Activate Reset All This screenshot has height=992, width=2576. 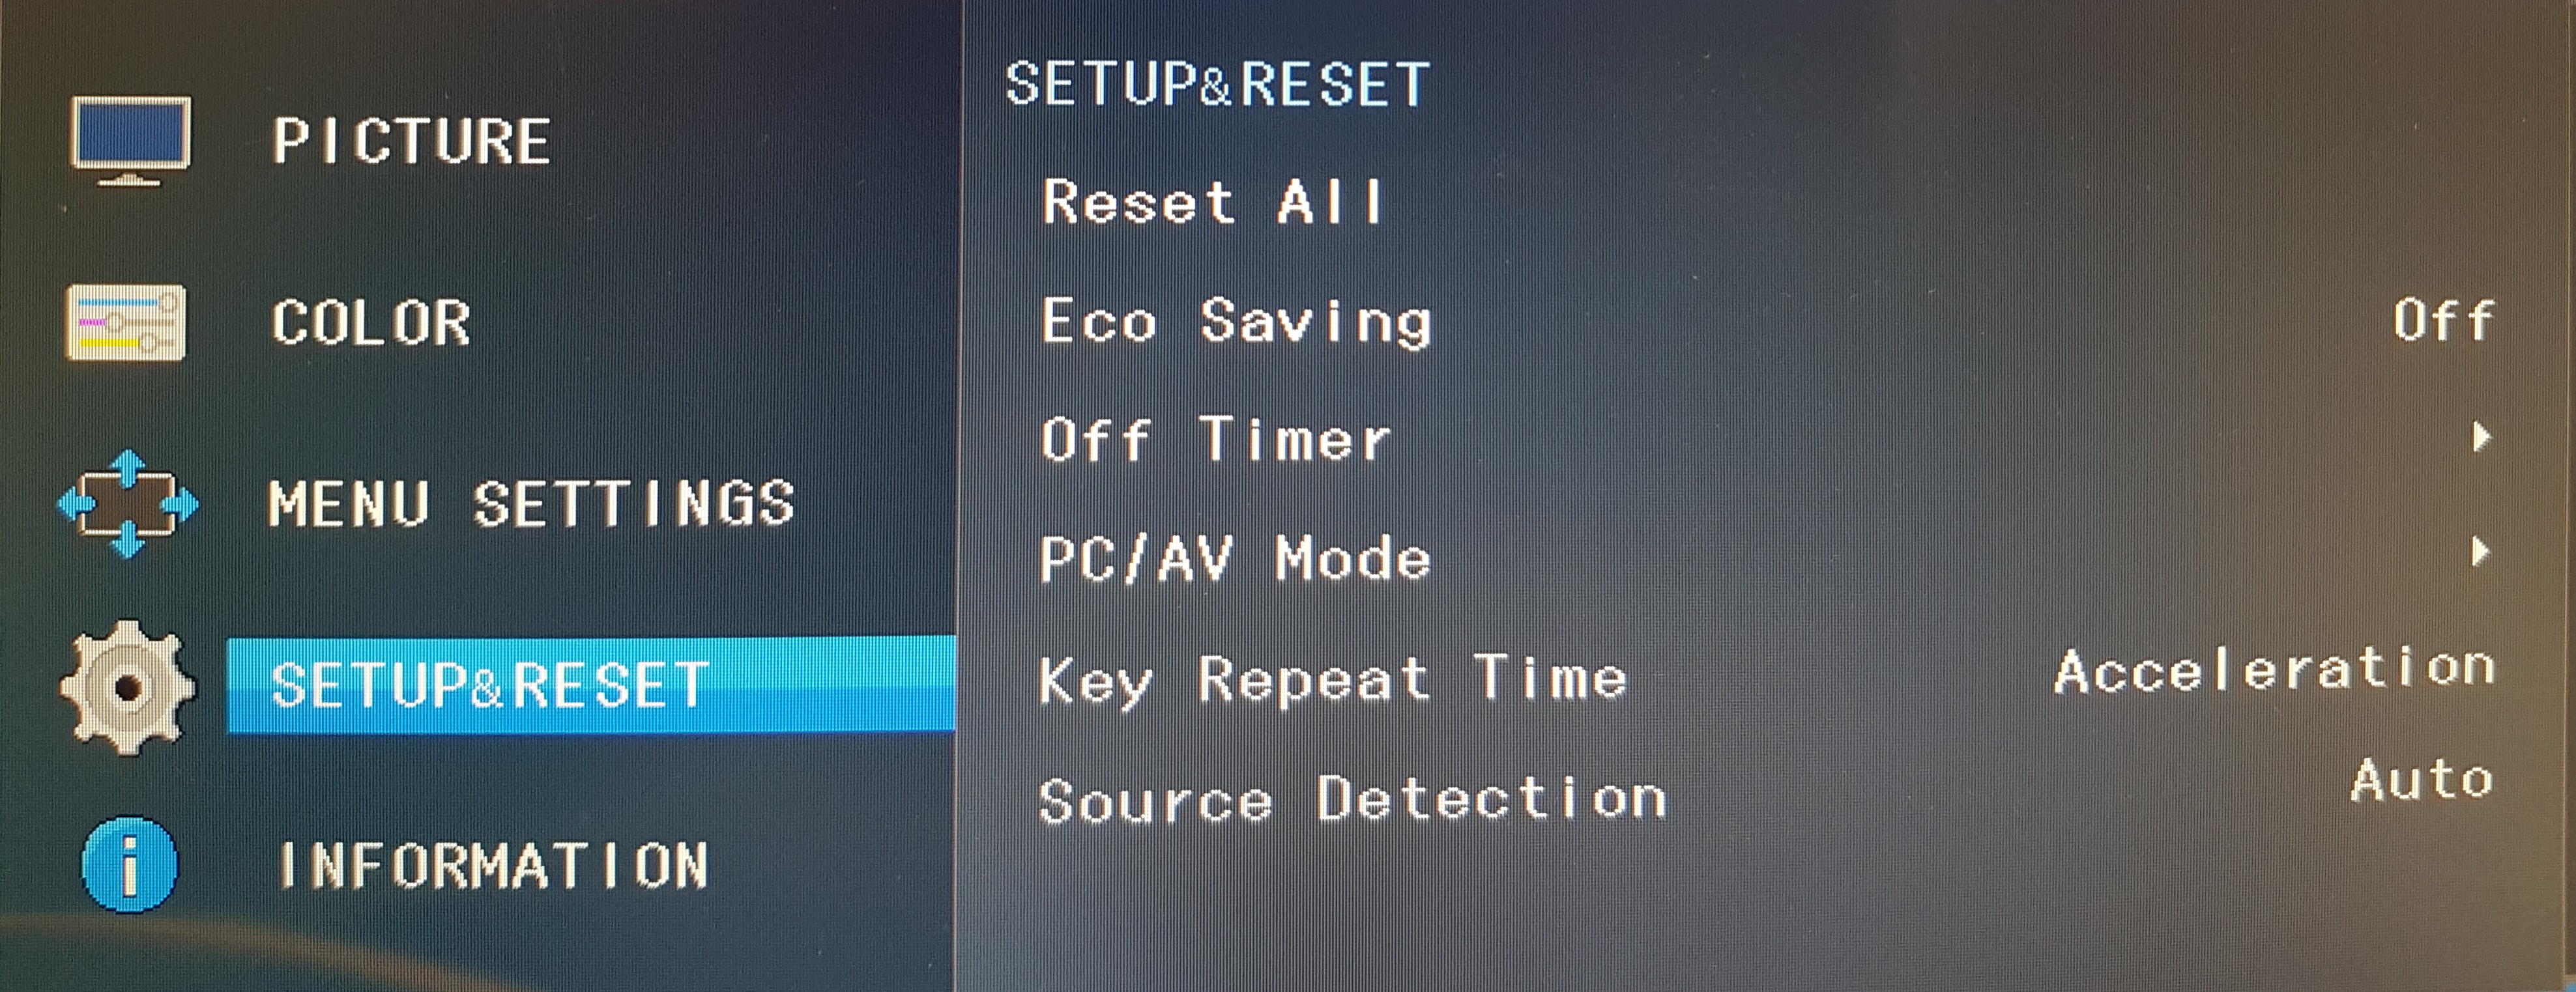(x=1213, y=202)
